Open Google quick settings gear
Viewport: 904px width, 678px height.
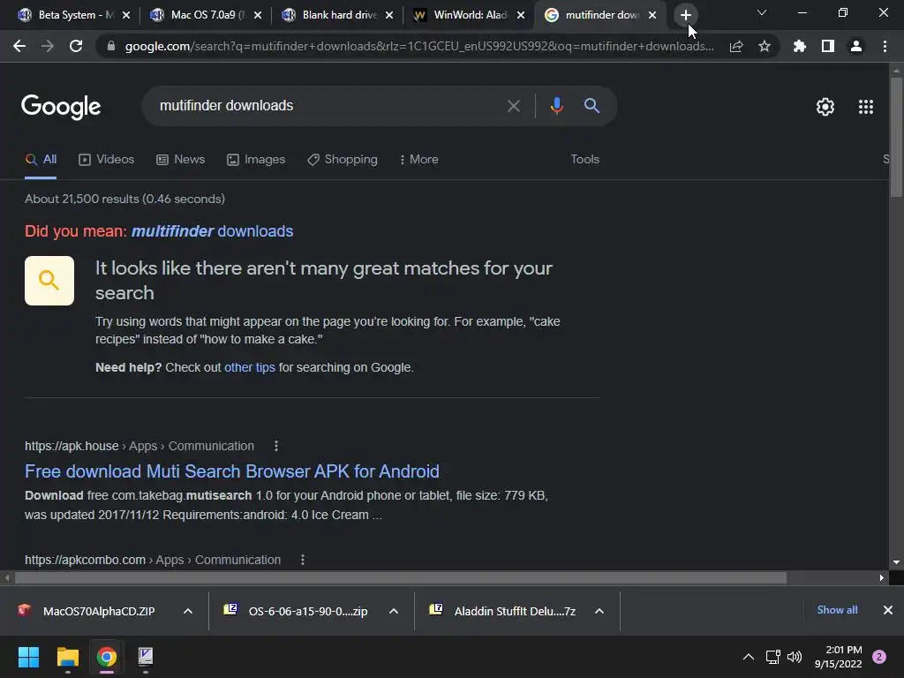click(x=825, y=107)
